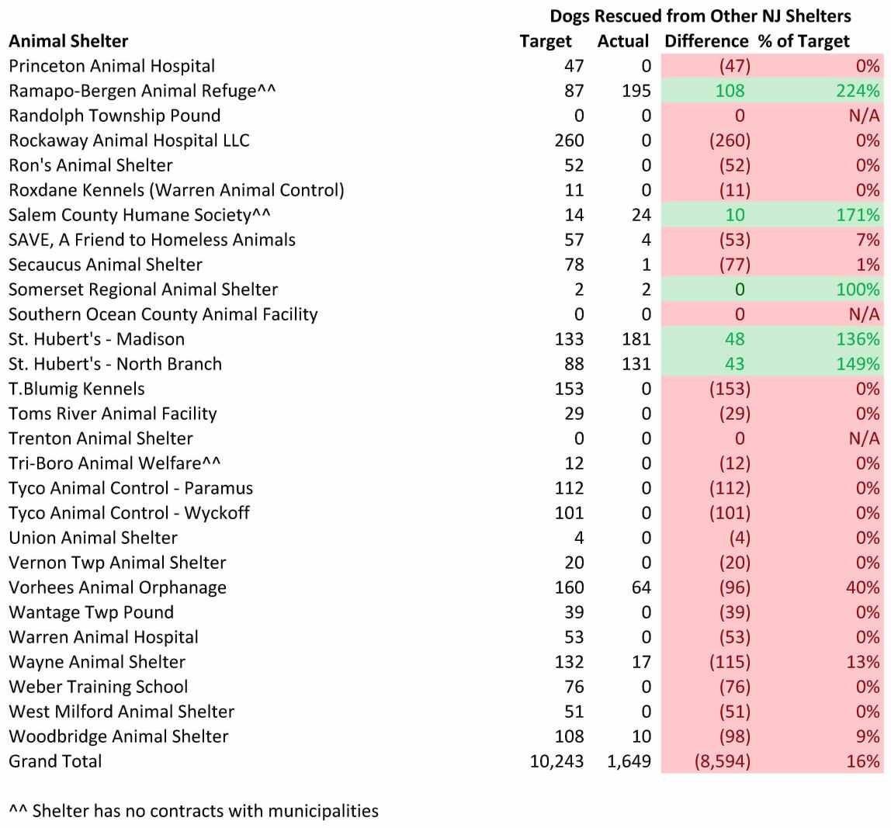
Task: Click the Grand Total target value 10,243
Action: tap(556, 761)
